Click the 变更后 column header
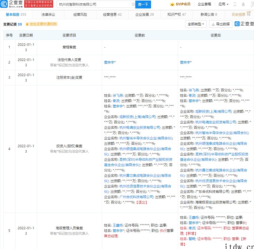Viewport: 254px width, 249px height. click(215, 35)
